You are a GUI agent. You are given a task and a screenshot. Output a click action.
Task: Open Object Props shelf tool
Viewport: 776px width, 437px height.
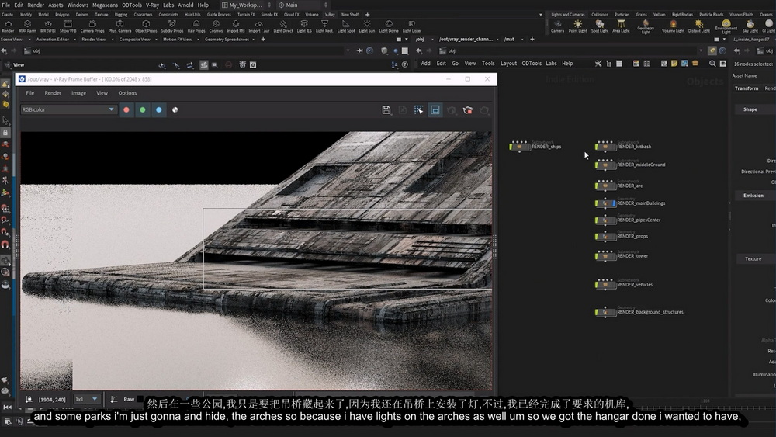click(x=146, y=26)
